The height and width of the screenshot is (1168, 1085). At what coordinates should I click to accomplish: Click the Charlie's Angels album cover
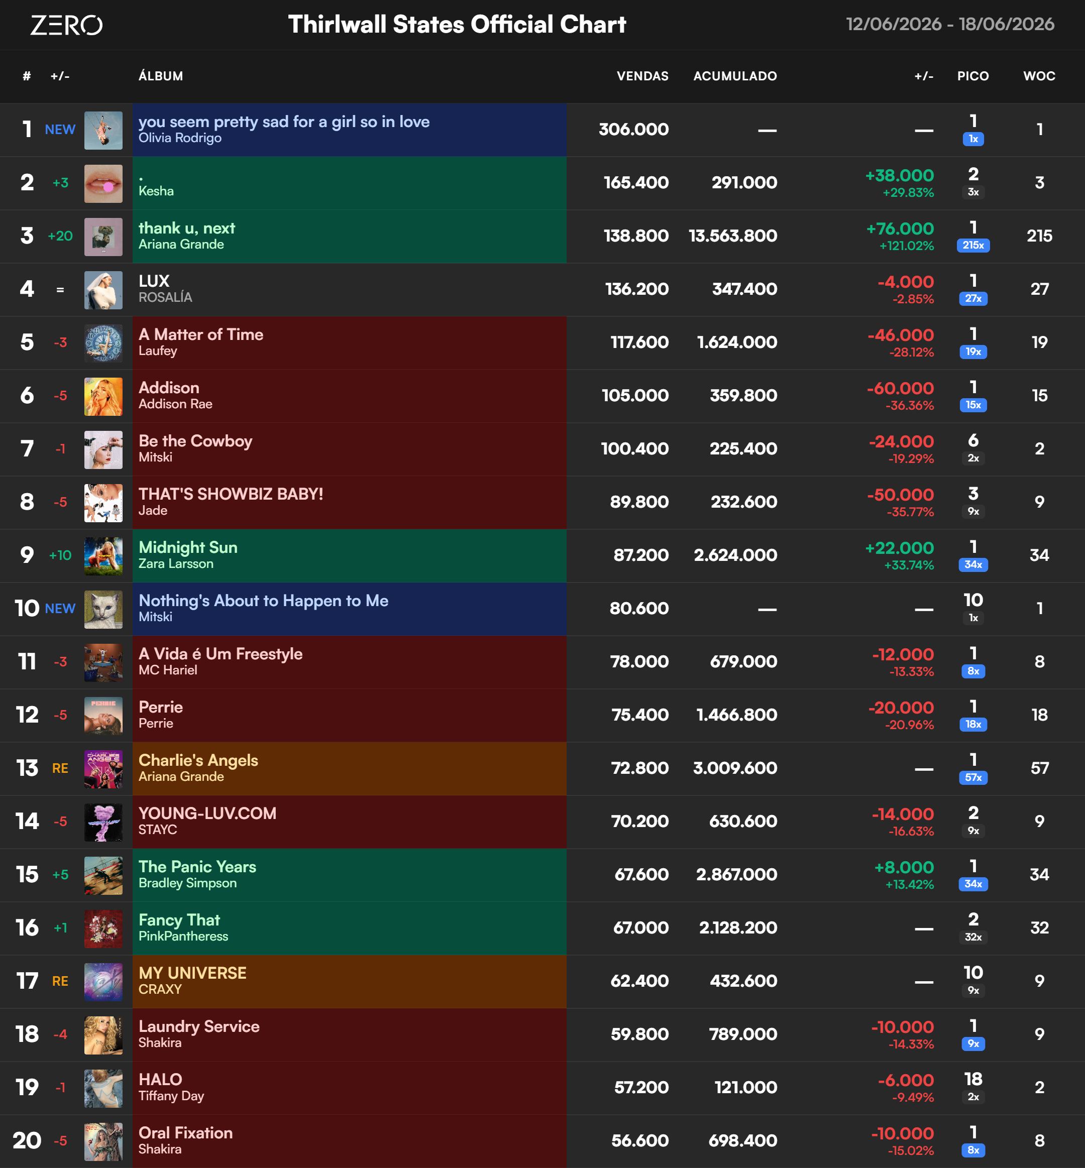tap(103, 769)
